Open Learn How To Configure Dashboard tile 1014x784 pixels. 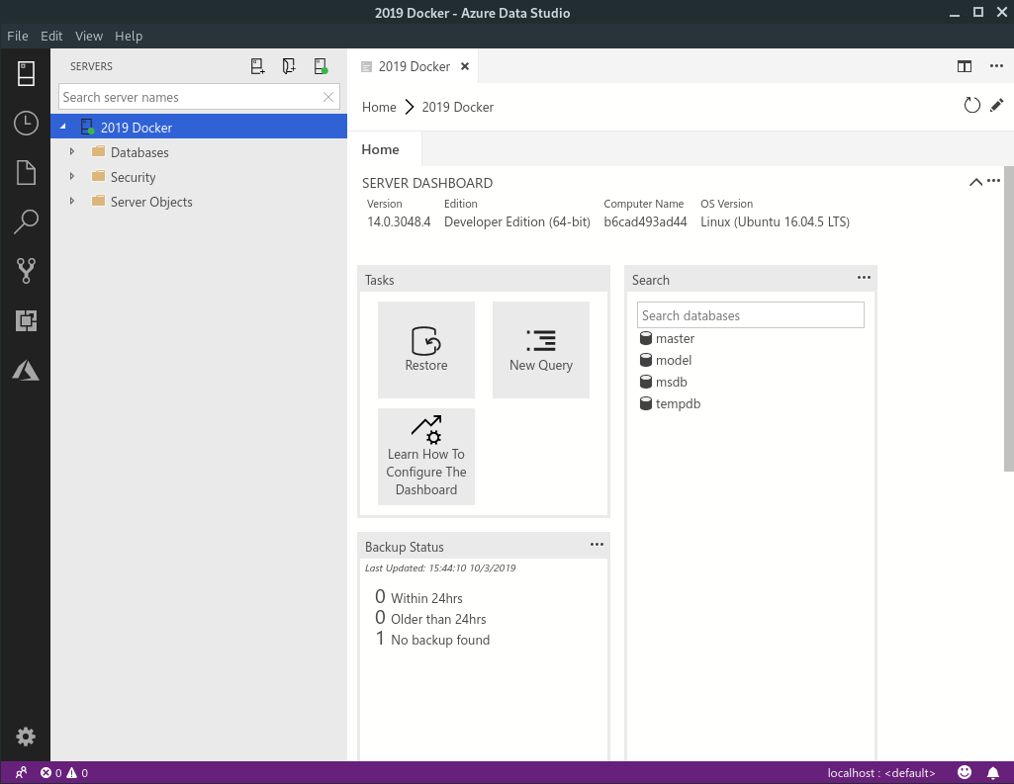click(426, 457)
